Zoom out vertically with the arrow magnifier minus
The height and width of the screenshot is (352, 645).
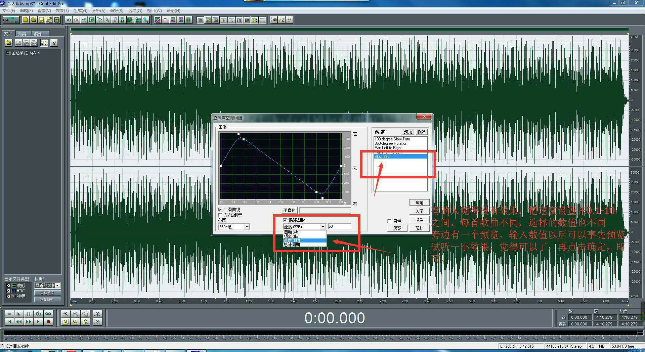coord(97,322)
